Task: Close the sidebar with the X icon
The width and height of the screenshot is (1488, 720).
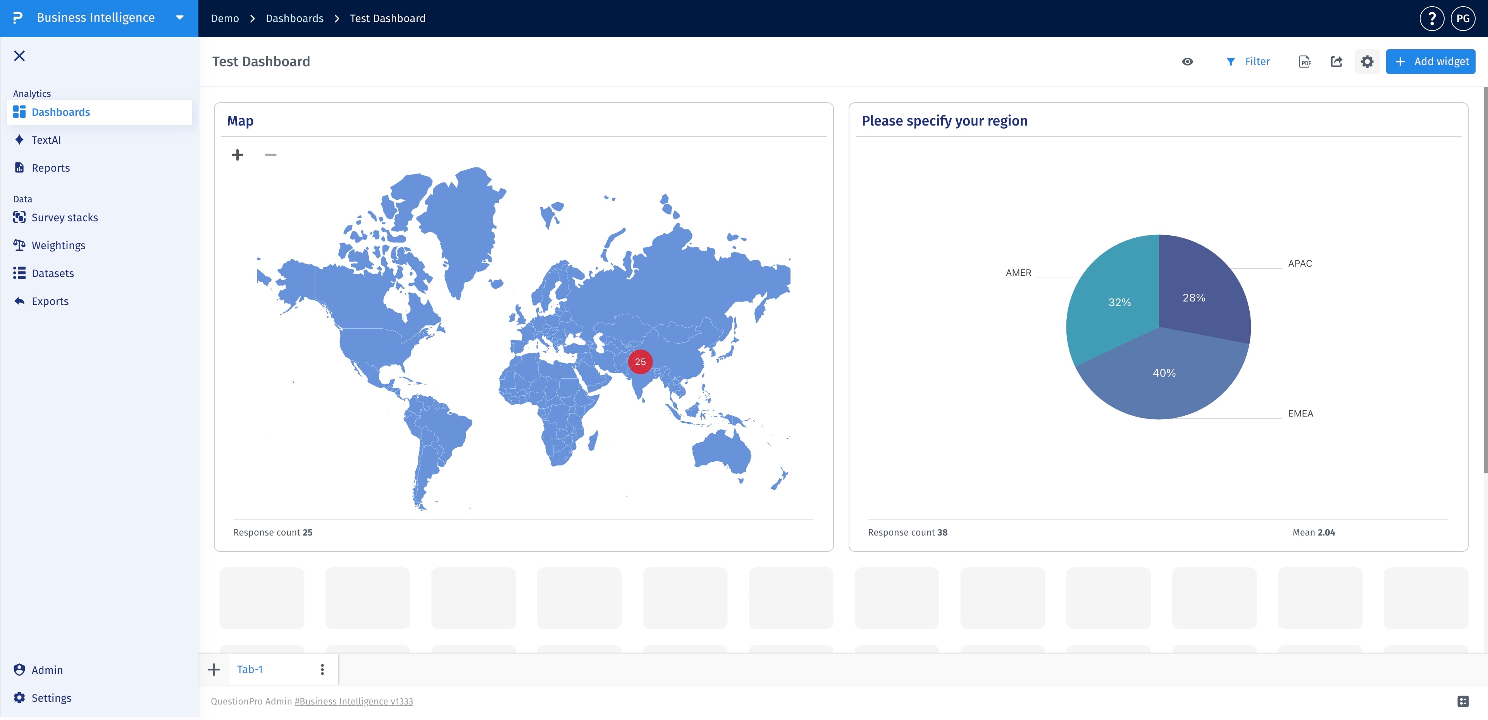Action: click(x=19, y=55)
